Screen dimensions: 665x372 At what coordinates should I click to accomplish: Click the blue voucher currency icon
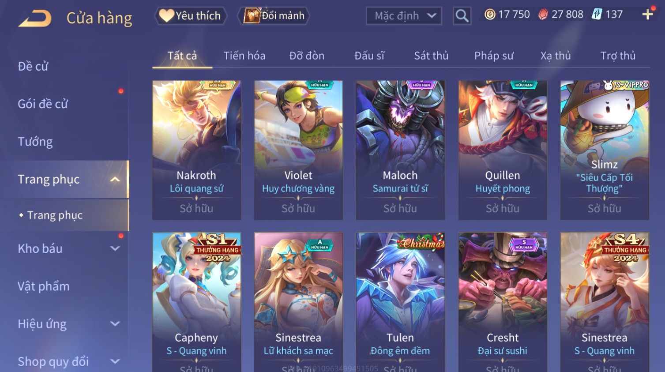[597, 15]
